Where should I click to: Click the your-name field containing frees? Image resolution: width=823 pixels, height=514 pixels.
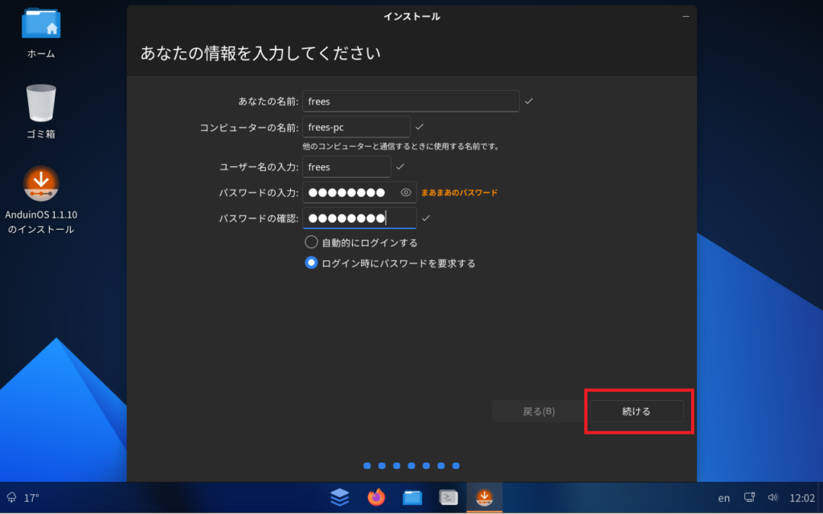[410, 101]
